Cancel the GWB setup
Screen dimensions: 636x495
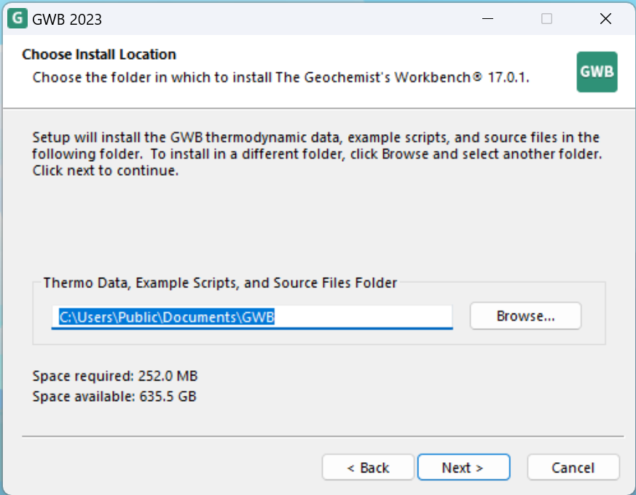click(x=573, y=467)
